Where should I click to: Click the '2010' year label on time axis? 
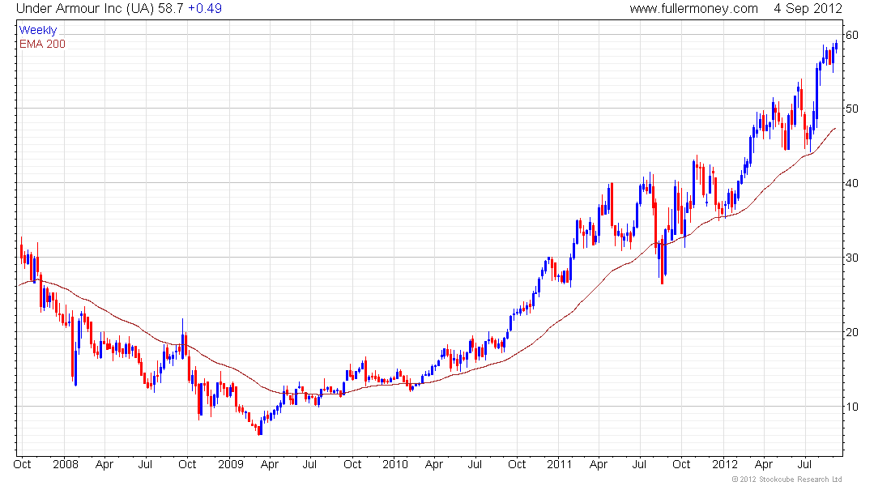pyautogui.click(x=395, y=464)
